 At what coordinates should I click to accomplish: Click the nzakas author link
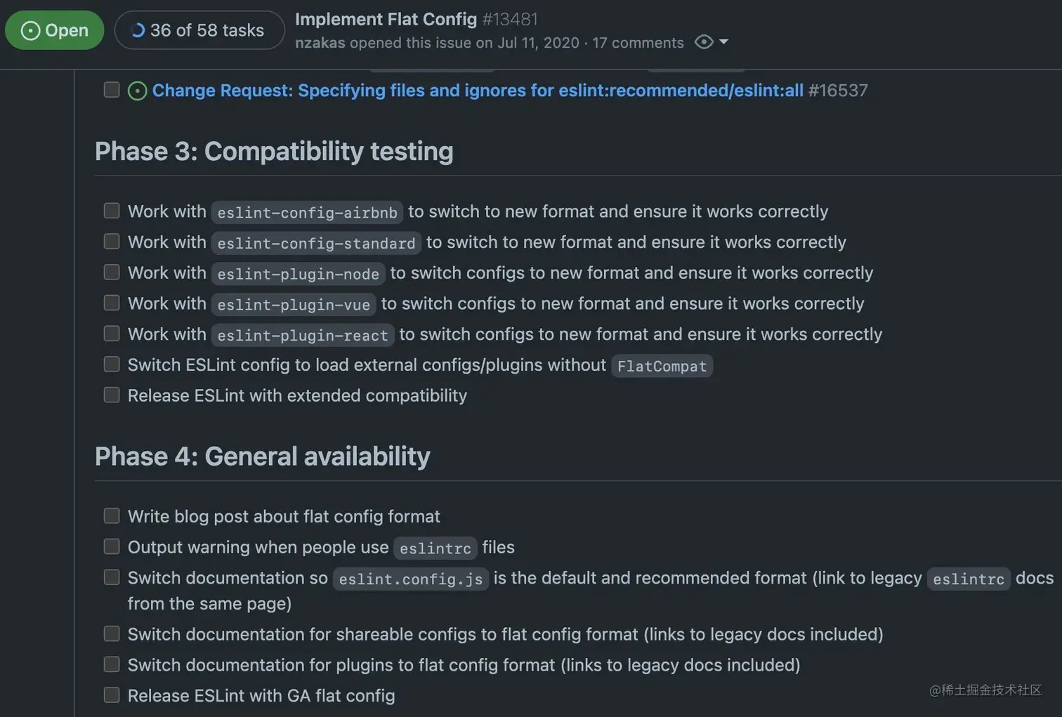320,43
